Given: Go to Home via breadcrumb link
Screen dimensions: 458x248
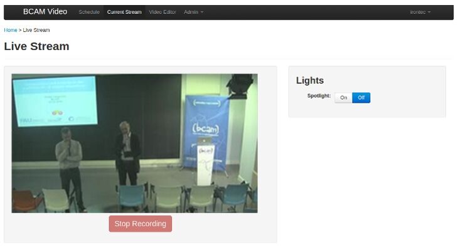Looking at the screenshot, I should click(x=11, y=30).
